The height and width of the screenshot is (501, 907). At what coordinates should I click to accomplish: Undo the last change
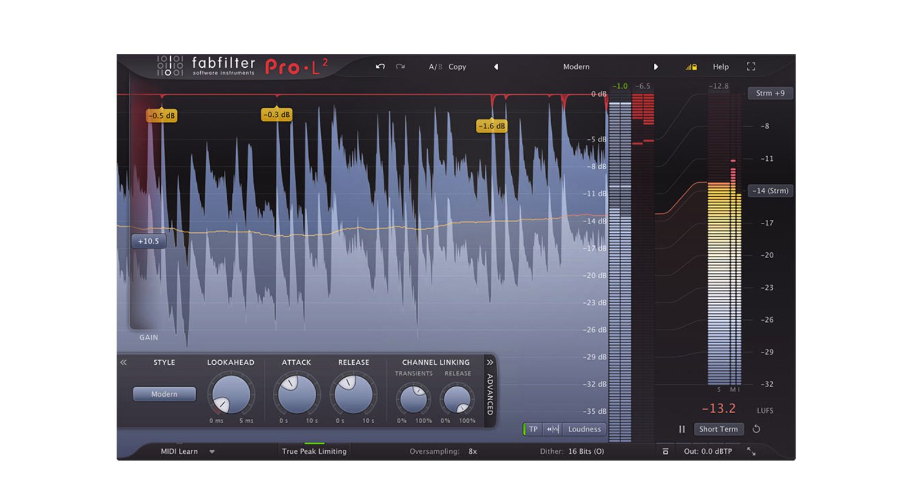(x=380, y=67)
